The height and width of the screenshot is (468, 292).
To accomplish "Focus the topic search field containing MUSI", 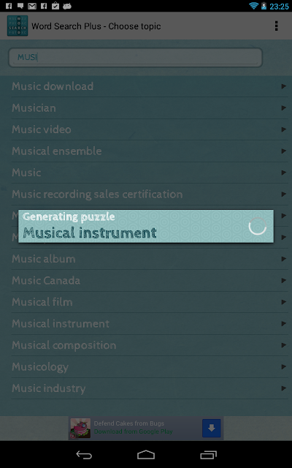I will point(136,57).
